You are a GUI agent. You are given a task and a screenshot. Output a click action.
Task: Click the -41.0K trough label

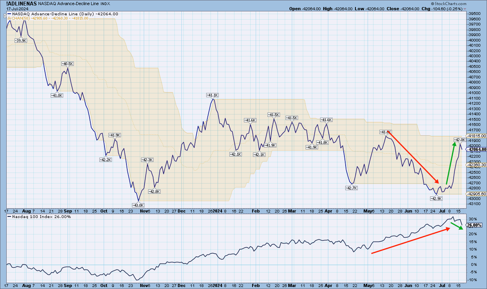(57, 95)
